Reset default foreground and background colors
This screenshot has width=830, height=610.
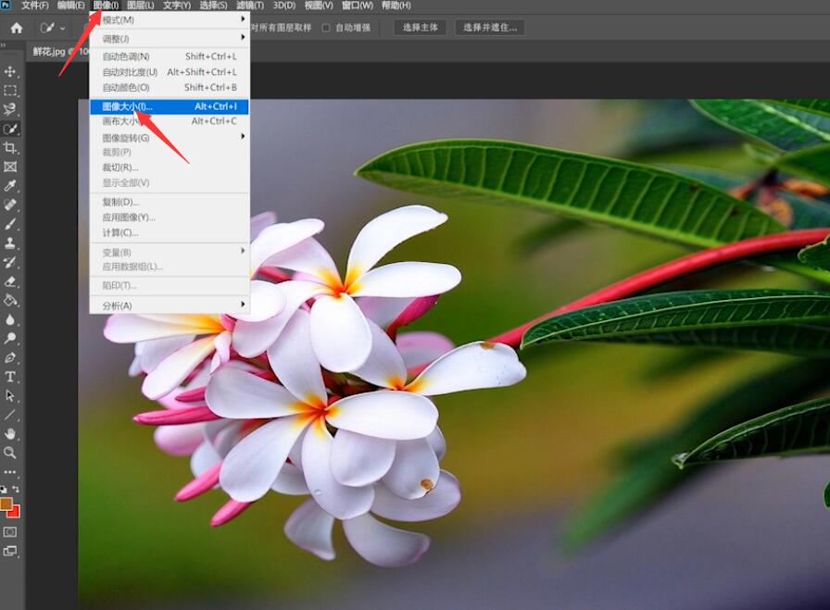4,490
